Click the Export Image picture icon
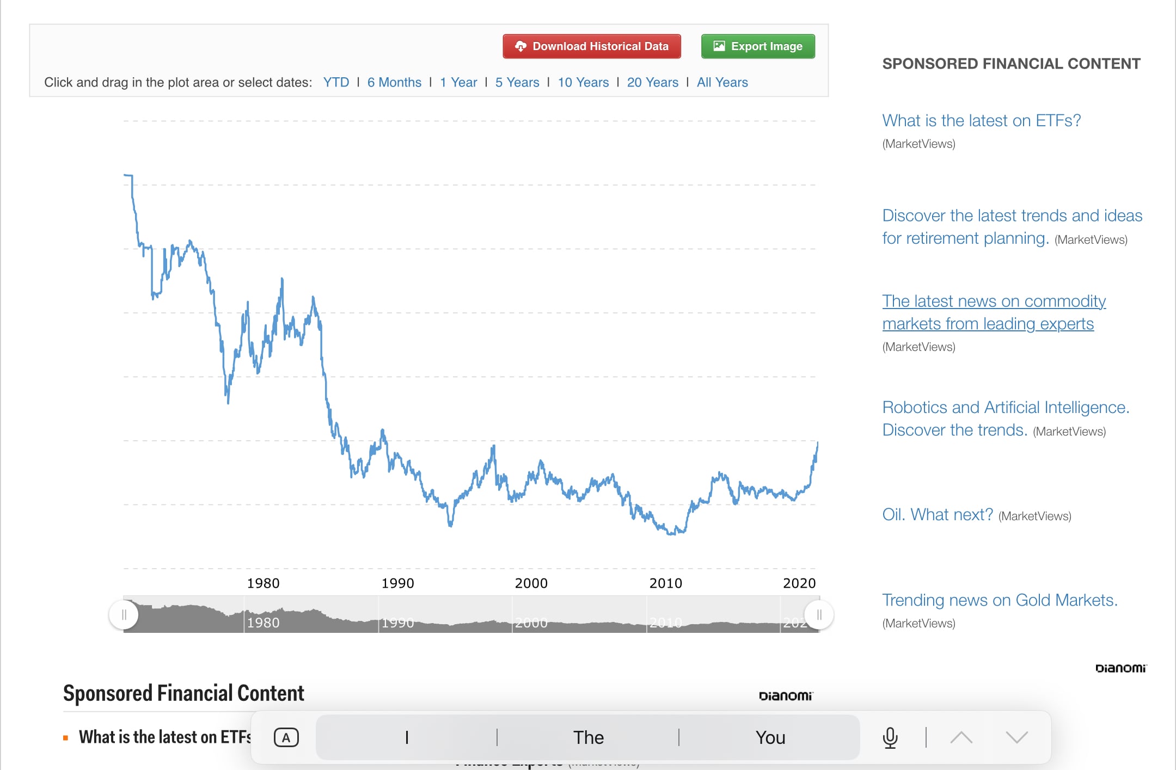The image size is (1176, 770). (x=719, y=46)
